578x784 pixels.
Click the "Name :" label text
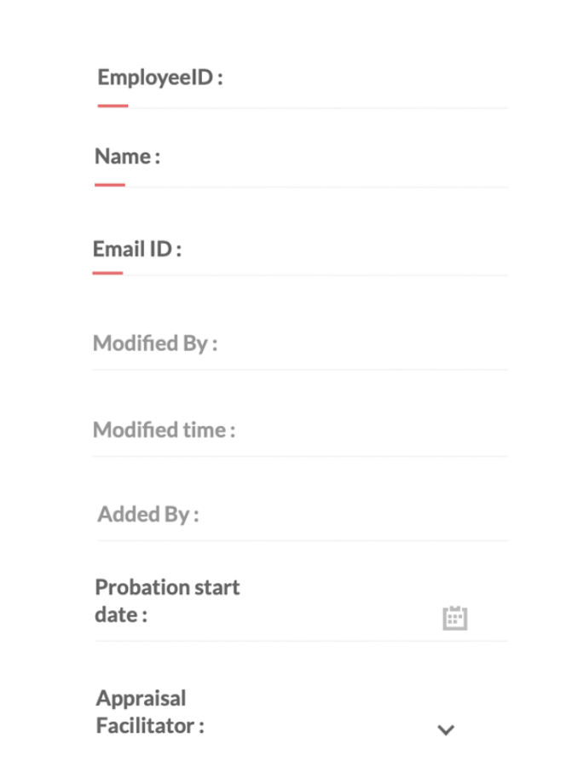point(127,157)
